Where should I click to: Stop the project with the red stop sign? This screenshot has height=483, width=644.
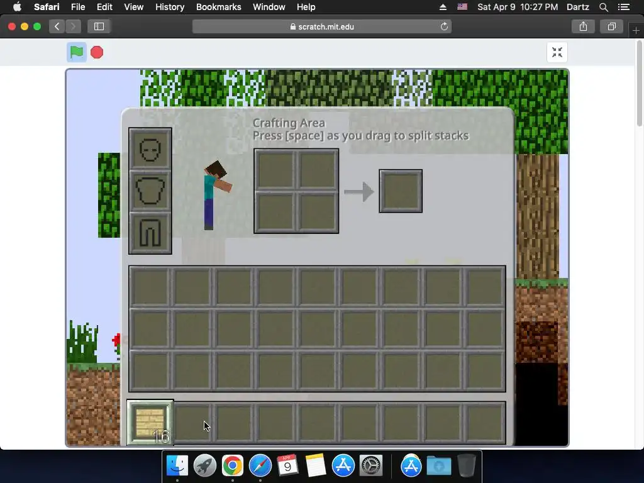click(x=97, y=52)
